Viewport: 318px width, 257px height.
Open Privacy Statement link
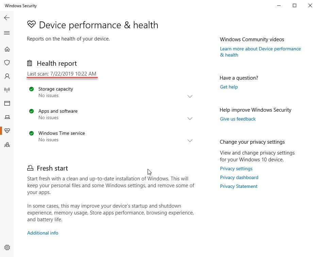coord(238,186)
